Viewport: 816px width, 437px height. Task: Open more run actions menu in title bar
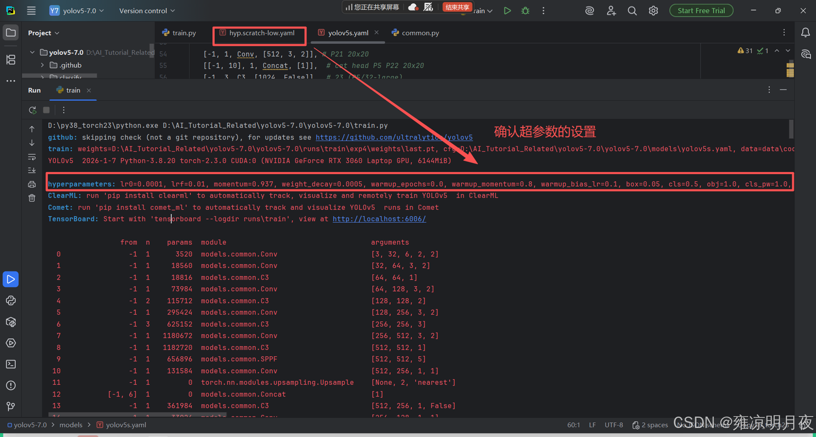543,11
